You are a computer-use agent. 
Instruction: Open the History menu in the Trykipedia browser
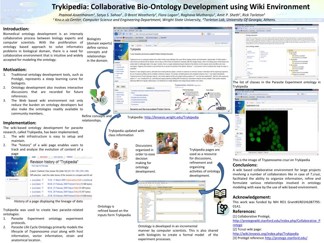(x=126, y=31)
